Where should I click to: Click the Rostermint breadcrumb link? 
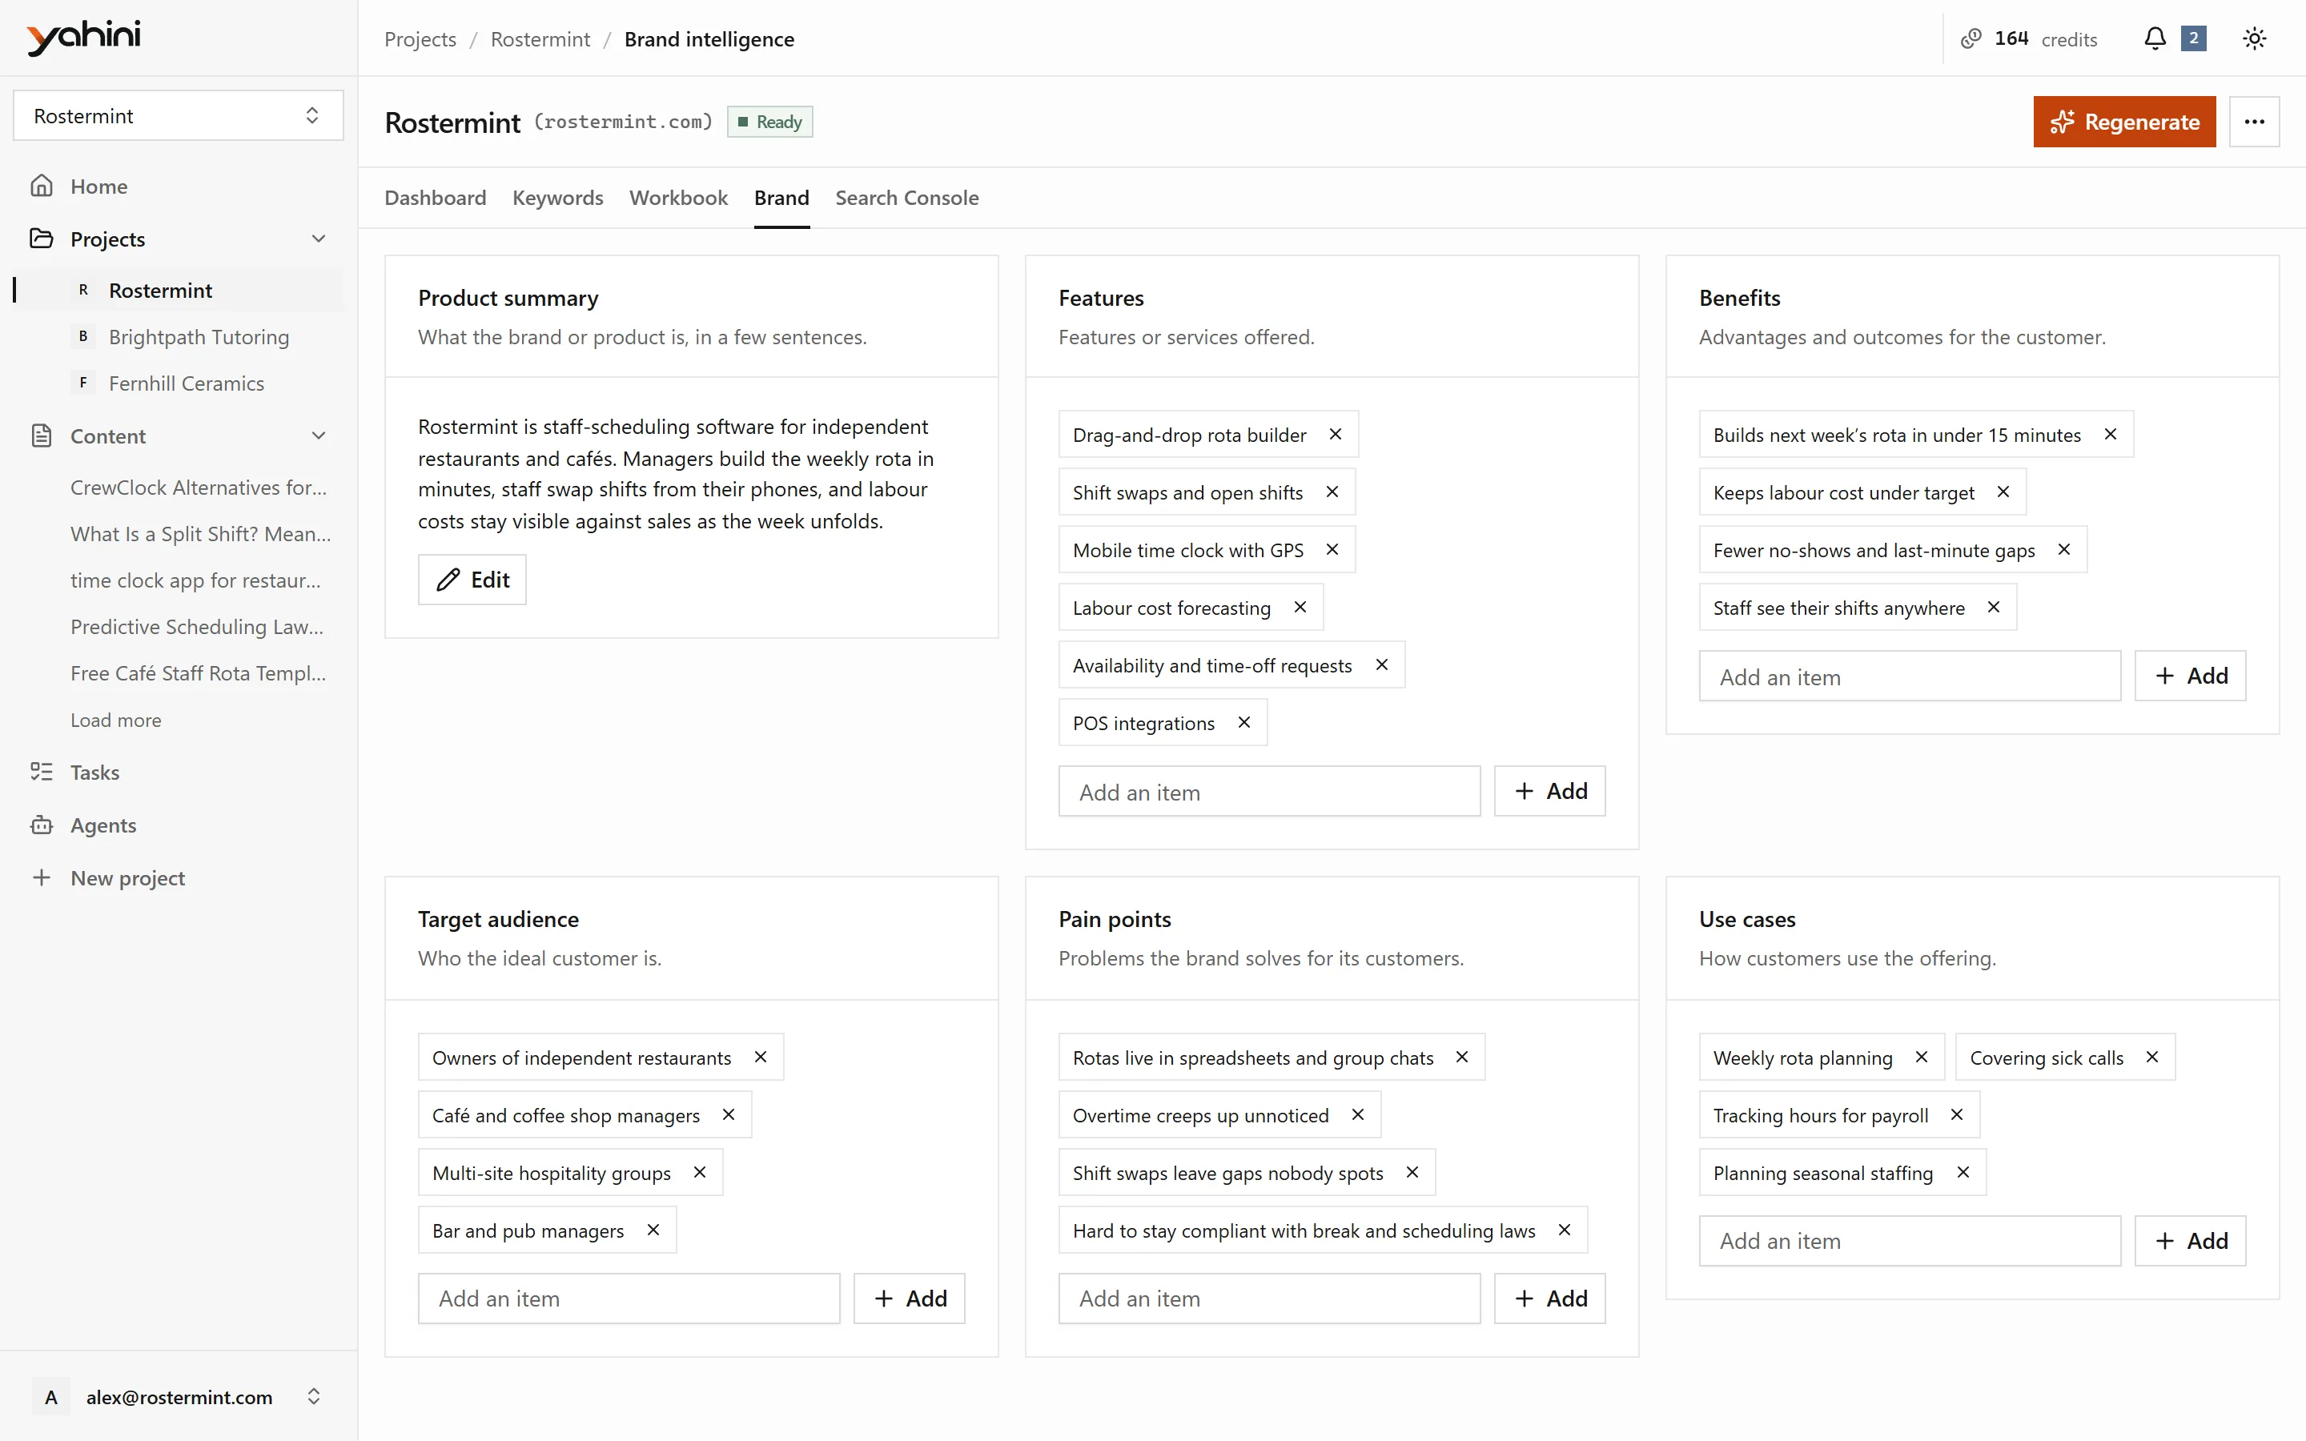tap(540, 39)
